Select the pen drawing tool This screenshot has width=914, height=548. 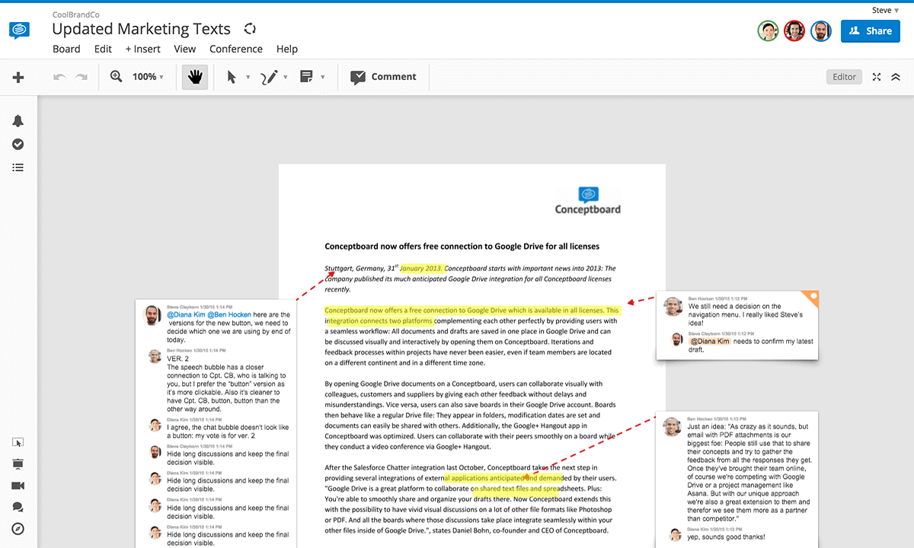(x=269, y=77)
